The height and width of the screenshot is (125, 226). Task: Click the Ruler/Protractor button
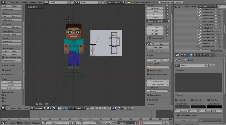coord(11,61)
